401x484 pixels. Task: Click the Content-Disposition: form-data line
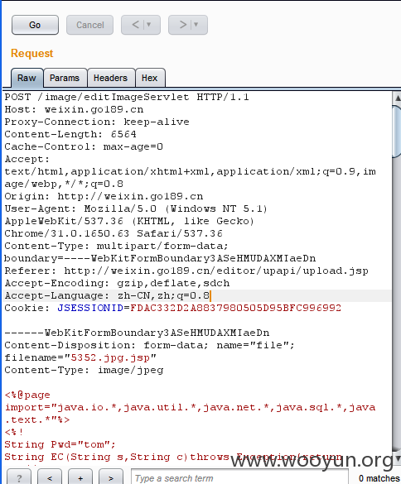(149, 345)
